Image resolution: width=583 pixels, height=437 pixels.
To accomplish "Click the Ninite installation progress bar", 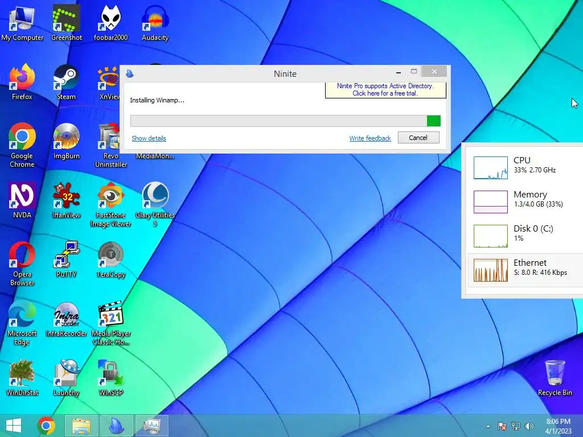I will coord(285,121).
